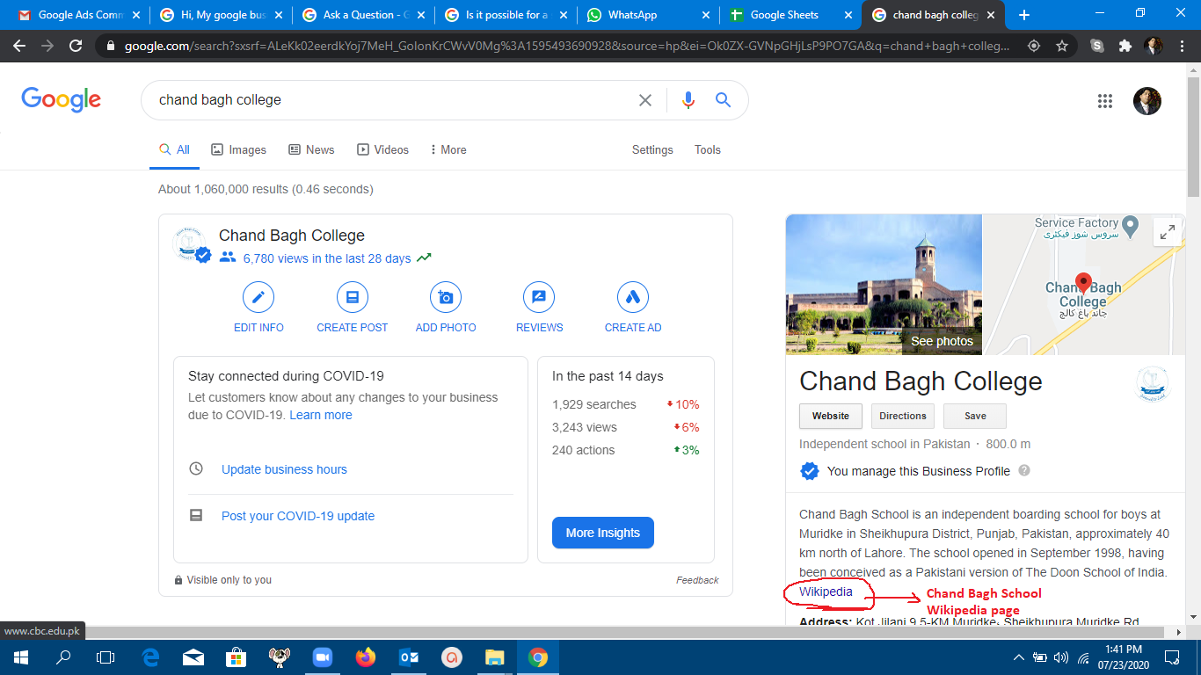This screenshot has height=675, width=1201.
Task: Open the Windows Start menu
Action: coord(20,657)
